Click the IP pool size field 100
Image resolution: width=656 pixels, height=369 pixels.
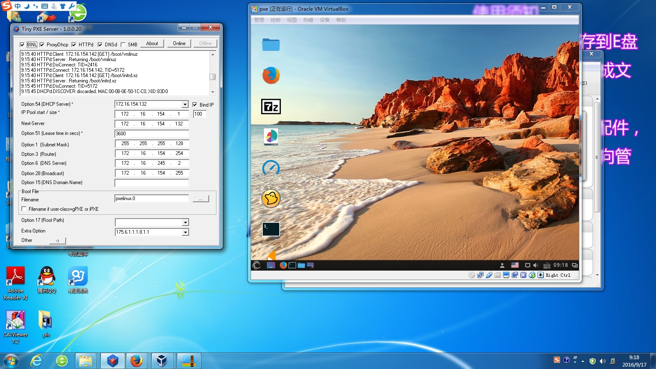pyautogui.click(x=200, y=114)
